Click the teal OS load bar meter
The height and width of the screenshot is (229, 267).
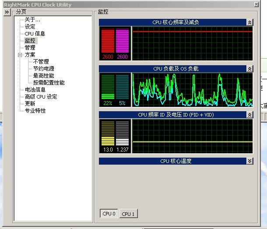coord(122,87)
